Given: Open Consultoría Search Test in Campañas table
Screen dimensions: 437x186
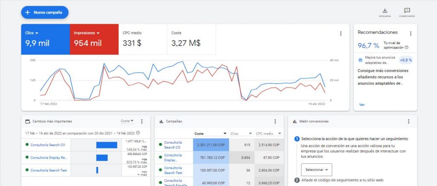Looking at the screenshot, I should pyautogui.click(x=173, y=170).
